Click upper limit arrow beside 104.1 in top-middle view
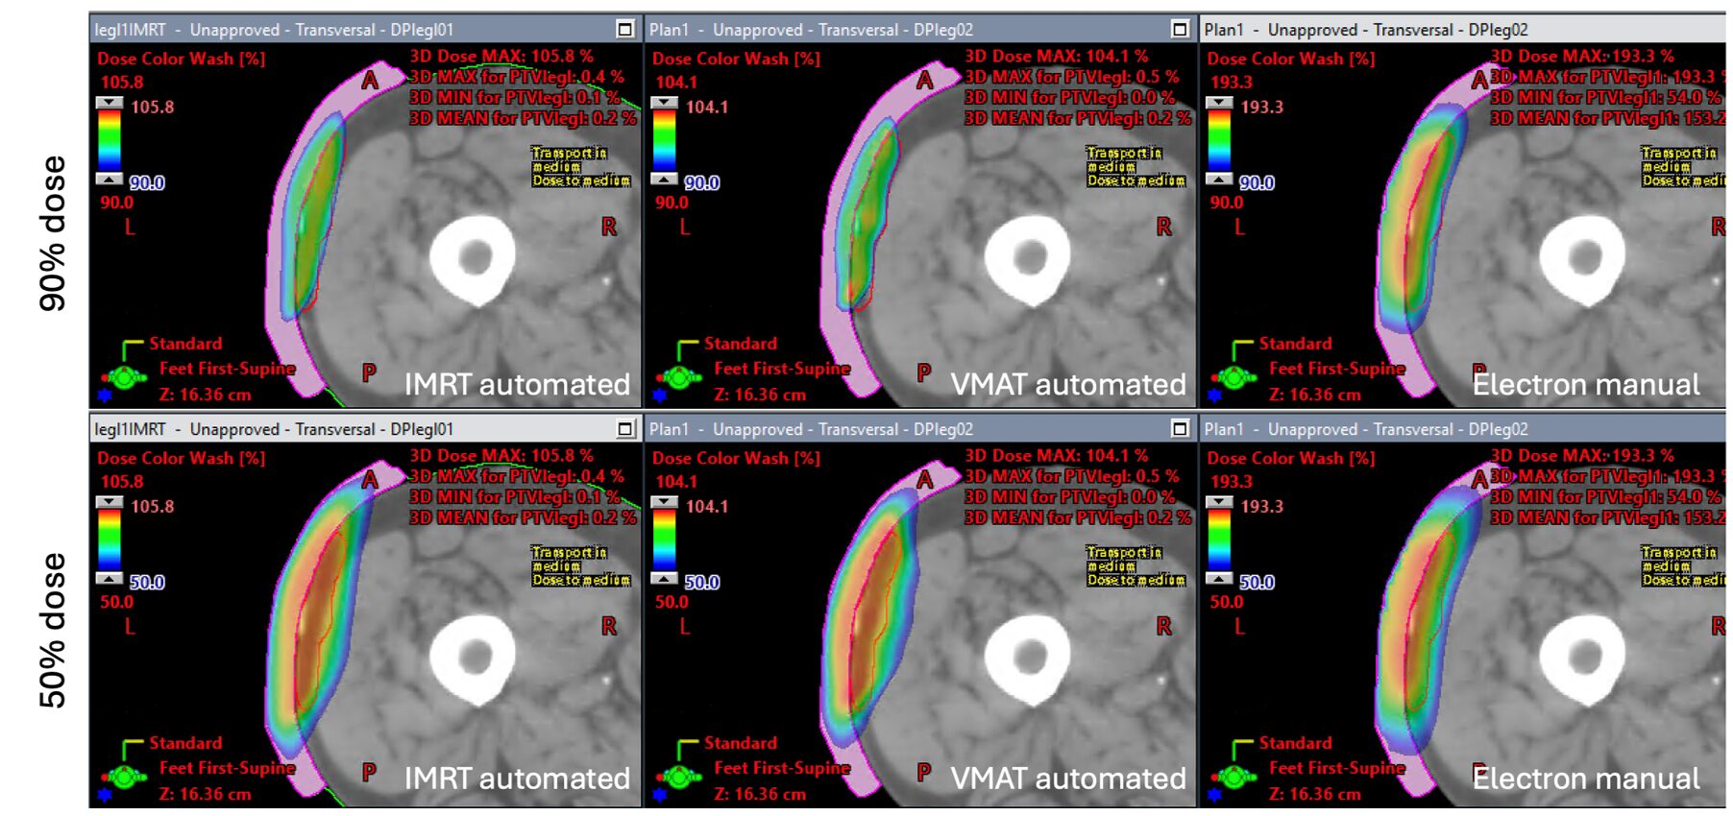The height and width of the screenshot is (816, 1733). 664,103
